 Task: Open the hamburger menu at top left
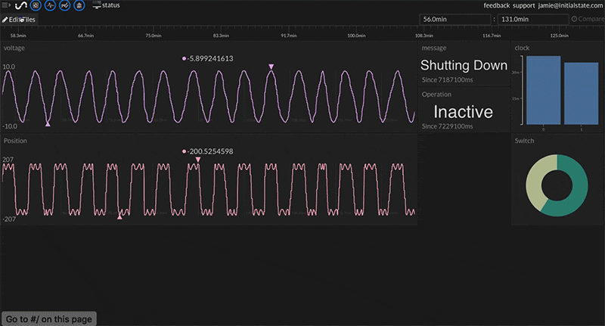[x=6, y=5]
